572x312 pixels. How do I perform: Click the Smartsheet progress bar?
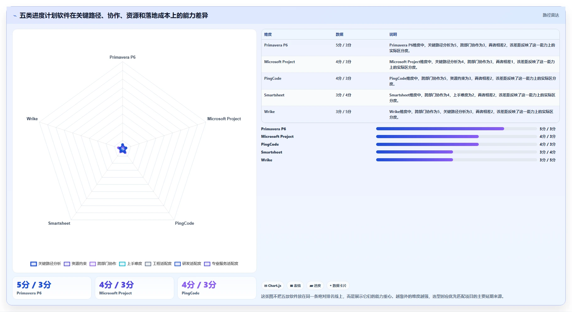[x=456, y=152]
